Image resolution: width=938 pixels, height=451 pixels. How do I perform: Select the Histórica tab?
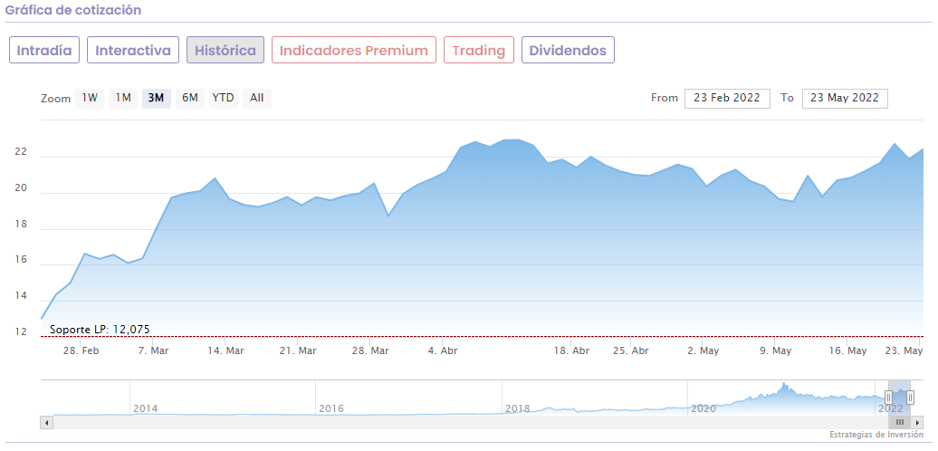coord(225,50)
